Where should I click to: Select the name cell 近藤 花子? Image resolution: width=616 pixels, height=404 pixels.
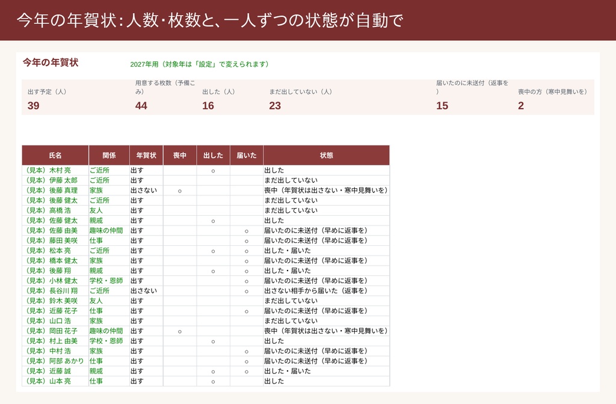click(x=55, y=311)
